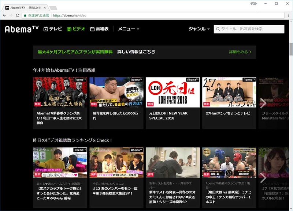Click 無料 badge on 亀田一家 thumbnail
The height and width of the screenshot is (211, 293).
(x=37, y=104)
